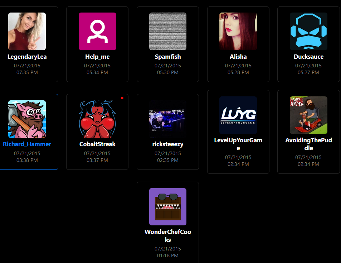This screenshot has width=341, height=263.
Task: Open Alisha's red-haired profile picture
Action: [238, 31]
